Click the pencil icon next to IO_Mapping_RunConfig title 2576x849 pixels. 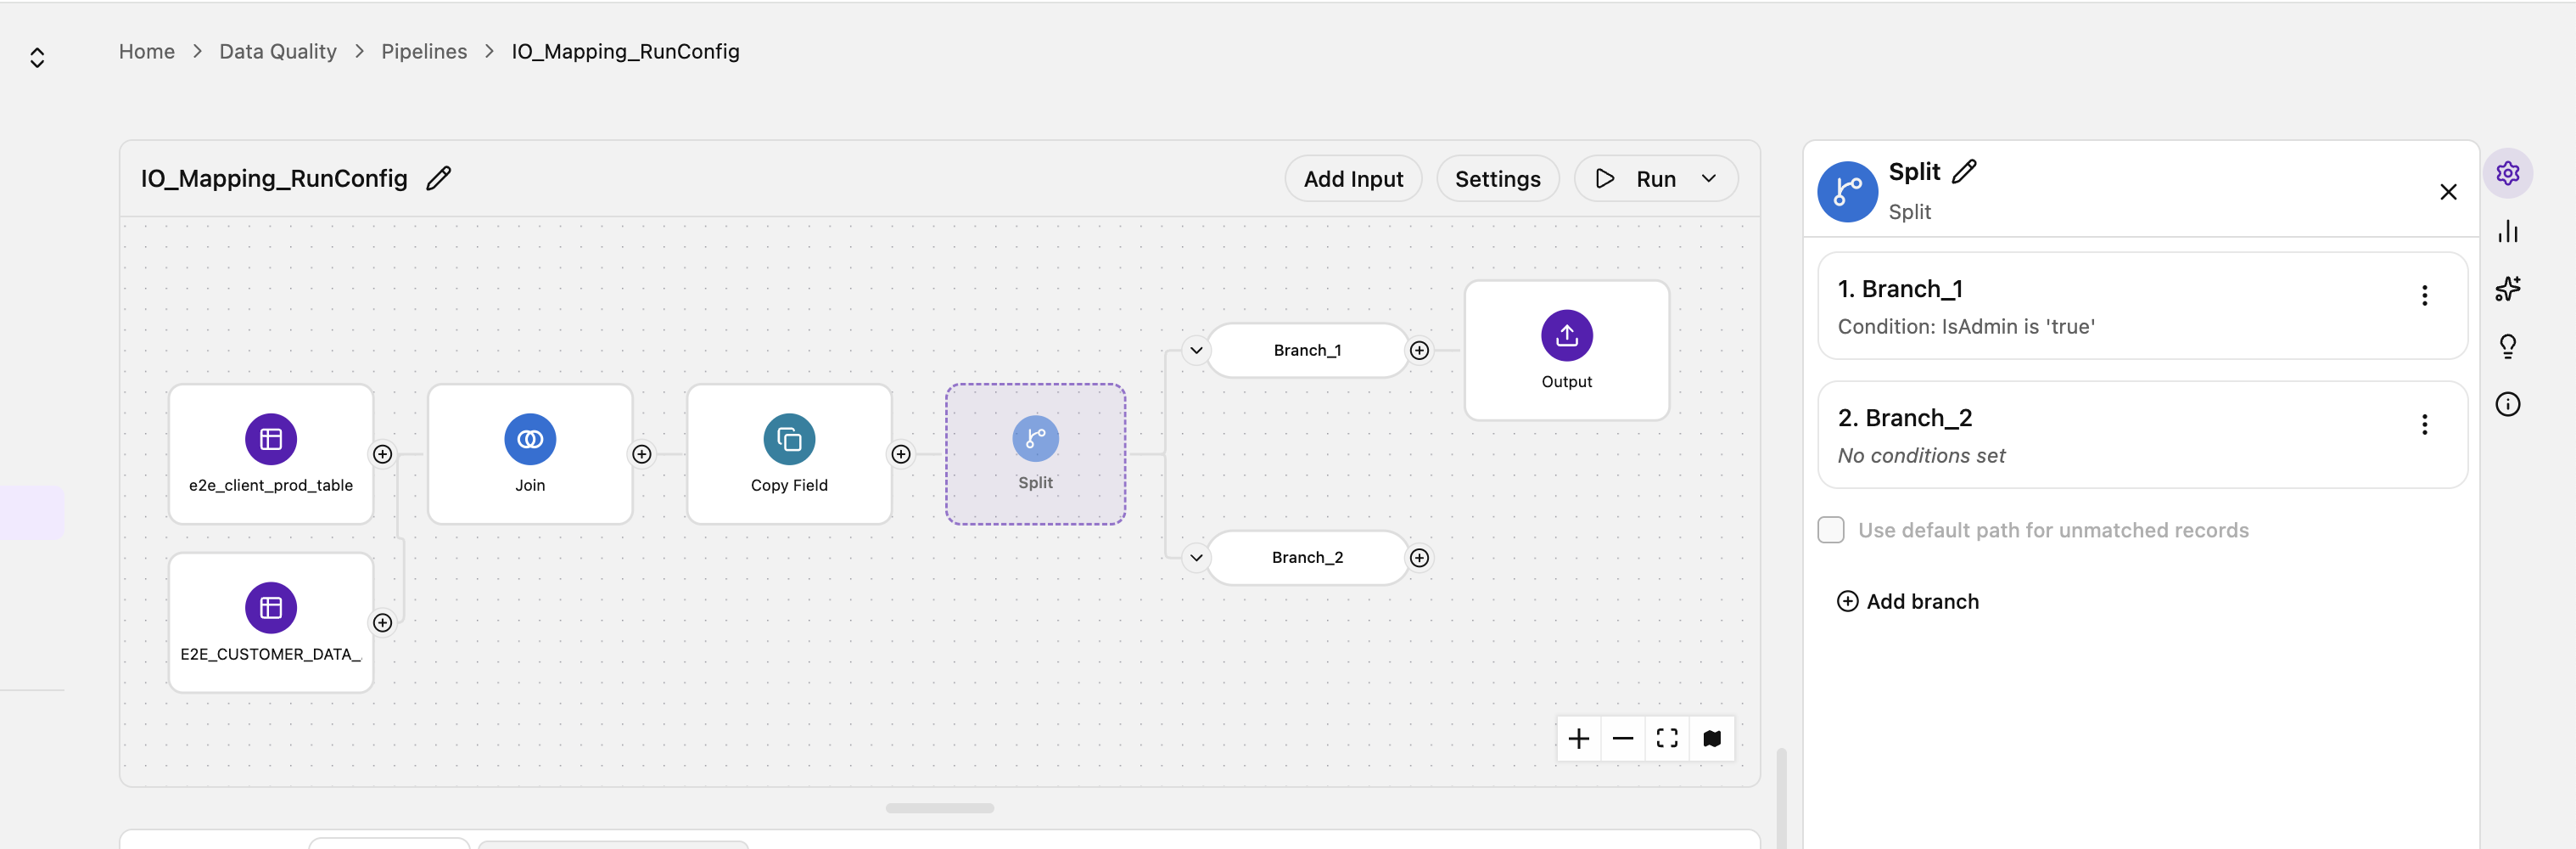(439, 178)
